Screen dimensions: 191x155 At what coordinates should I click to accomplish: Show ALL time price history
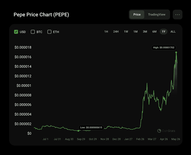173,32
